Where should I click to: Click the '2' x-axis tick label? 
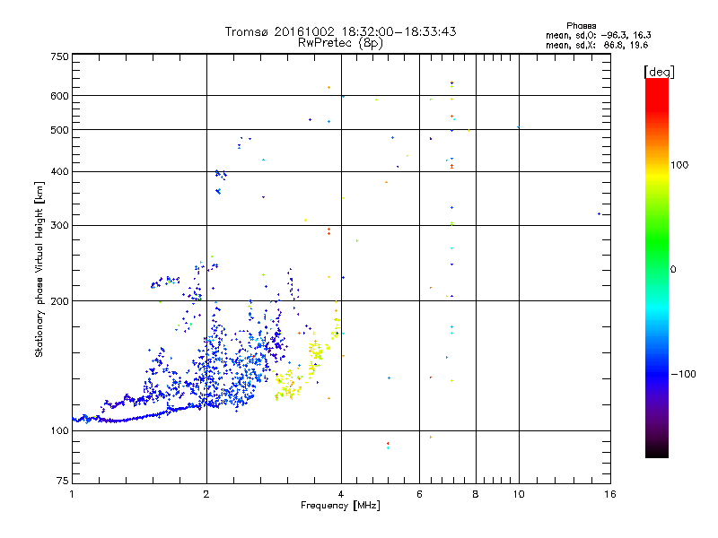(206, 494)
